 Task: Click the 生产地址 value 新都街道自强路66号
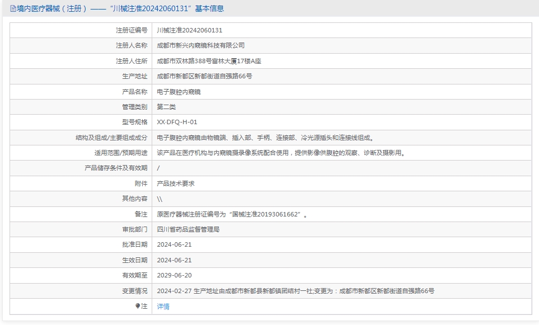click(x=204, y=76)
